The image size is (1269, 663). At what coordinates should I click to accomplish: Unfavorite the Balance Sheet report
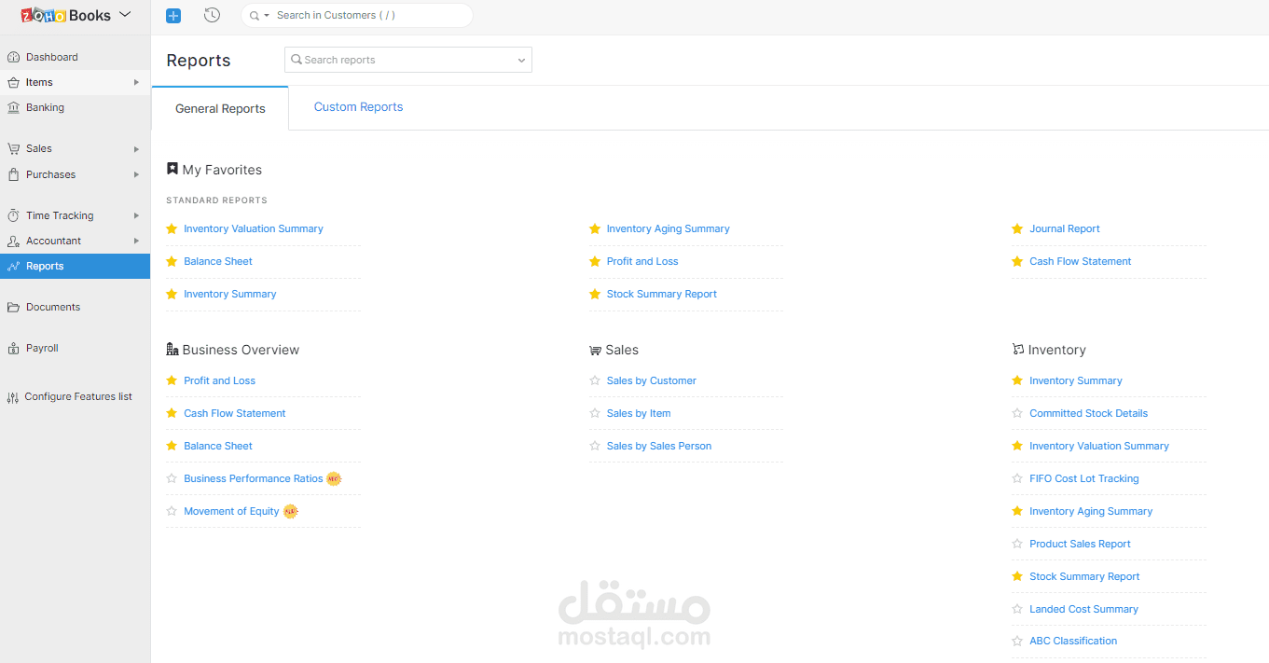click(171, 261)
